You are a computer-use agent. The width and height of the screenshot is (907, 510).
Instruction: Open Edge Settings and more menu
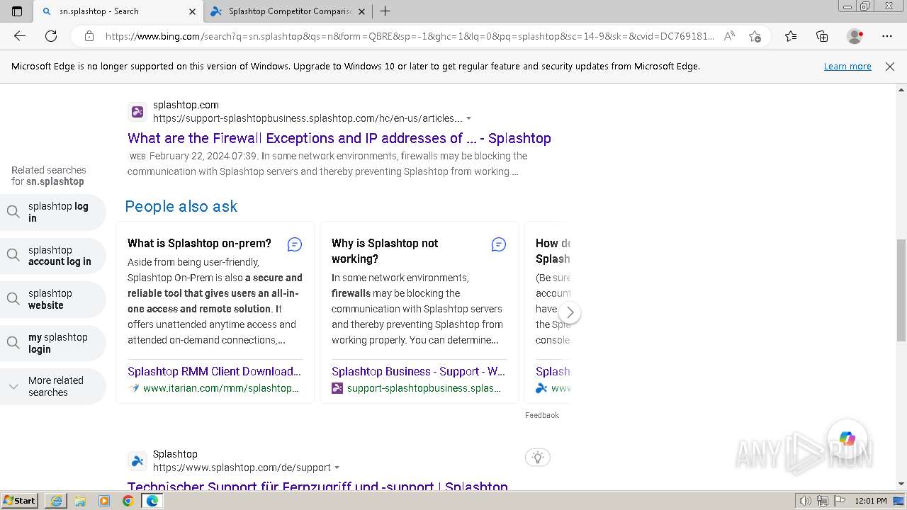[x=887, y=36]
